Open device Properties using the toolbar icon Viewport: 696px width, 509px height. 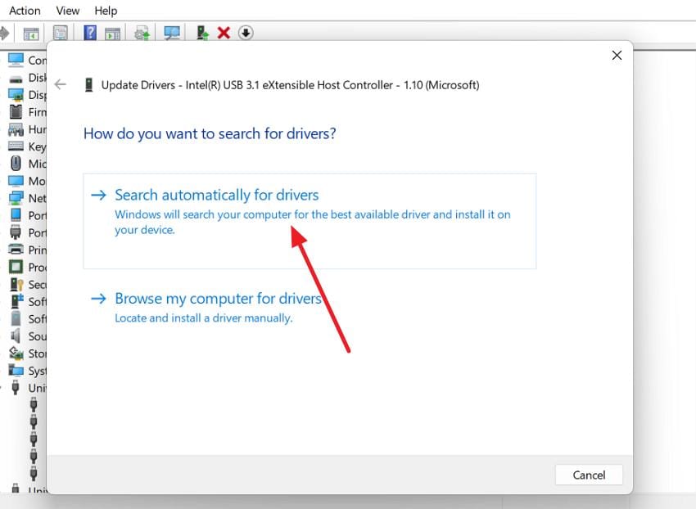pos(60,33)
